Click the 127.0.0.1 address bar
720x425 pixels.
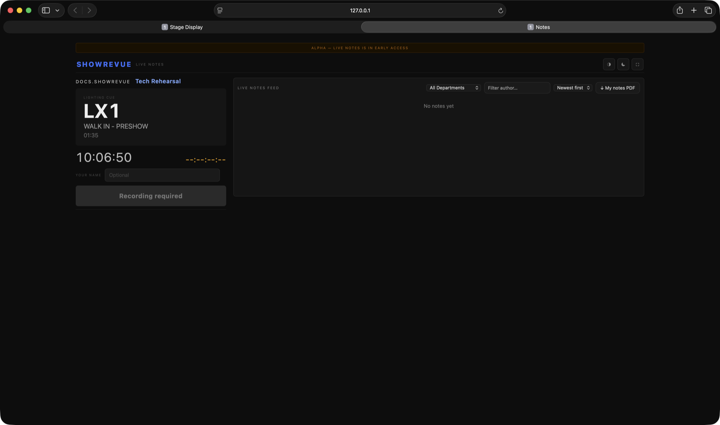click(360, 10)
